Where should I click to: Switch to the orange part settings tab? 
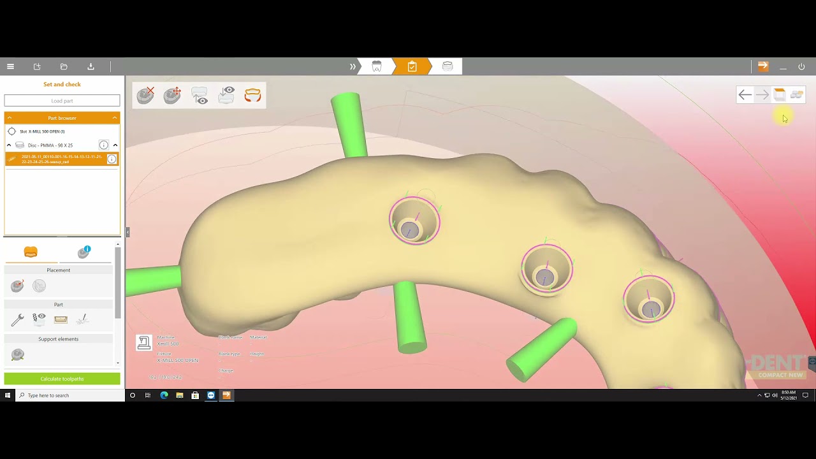click(x=31, y=252)
